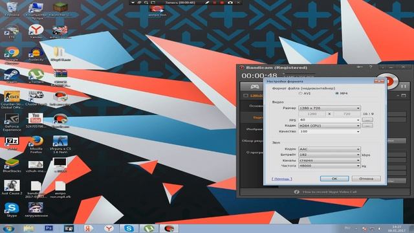Open the Mozilla Firefox desktop icon
The image size is (414, 233).
36,144
